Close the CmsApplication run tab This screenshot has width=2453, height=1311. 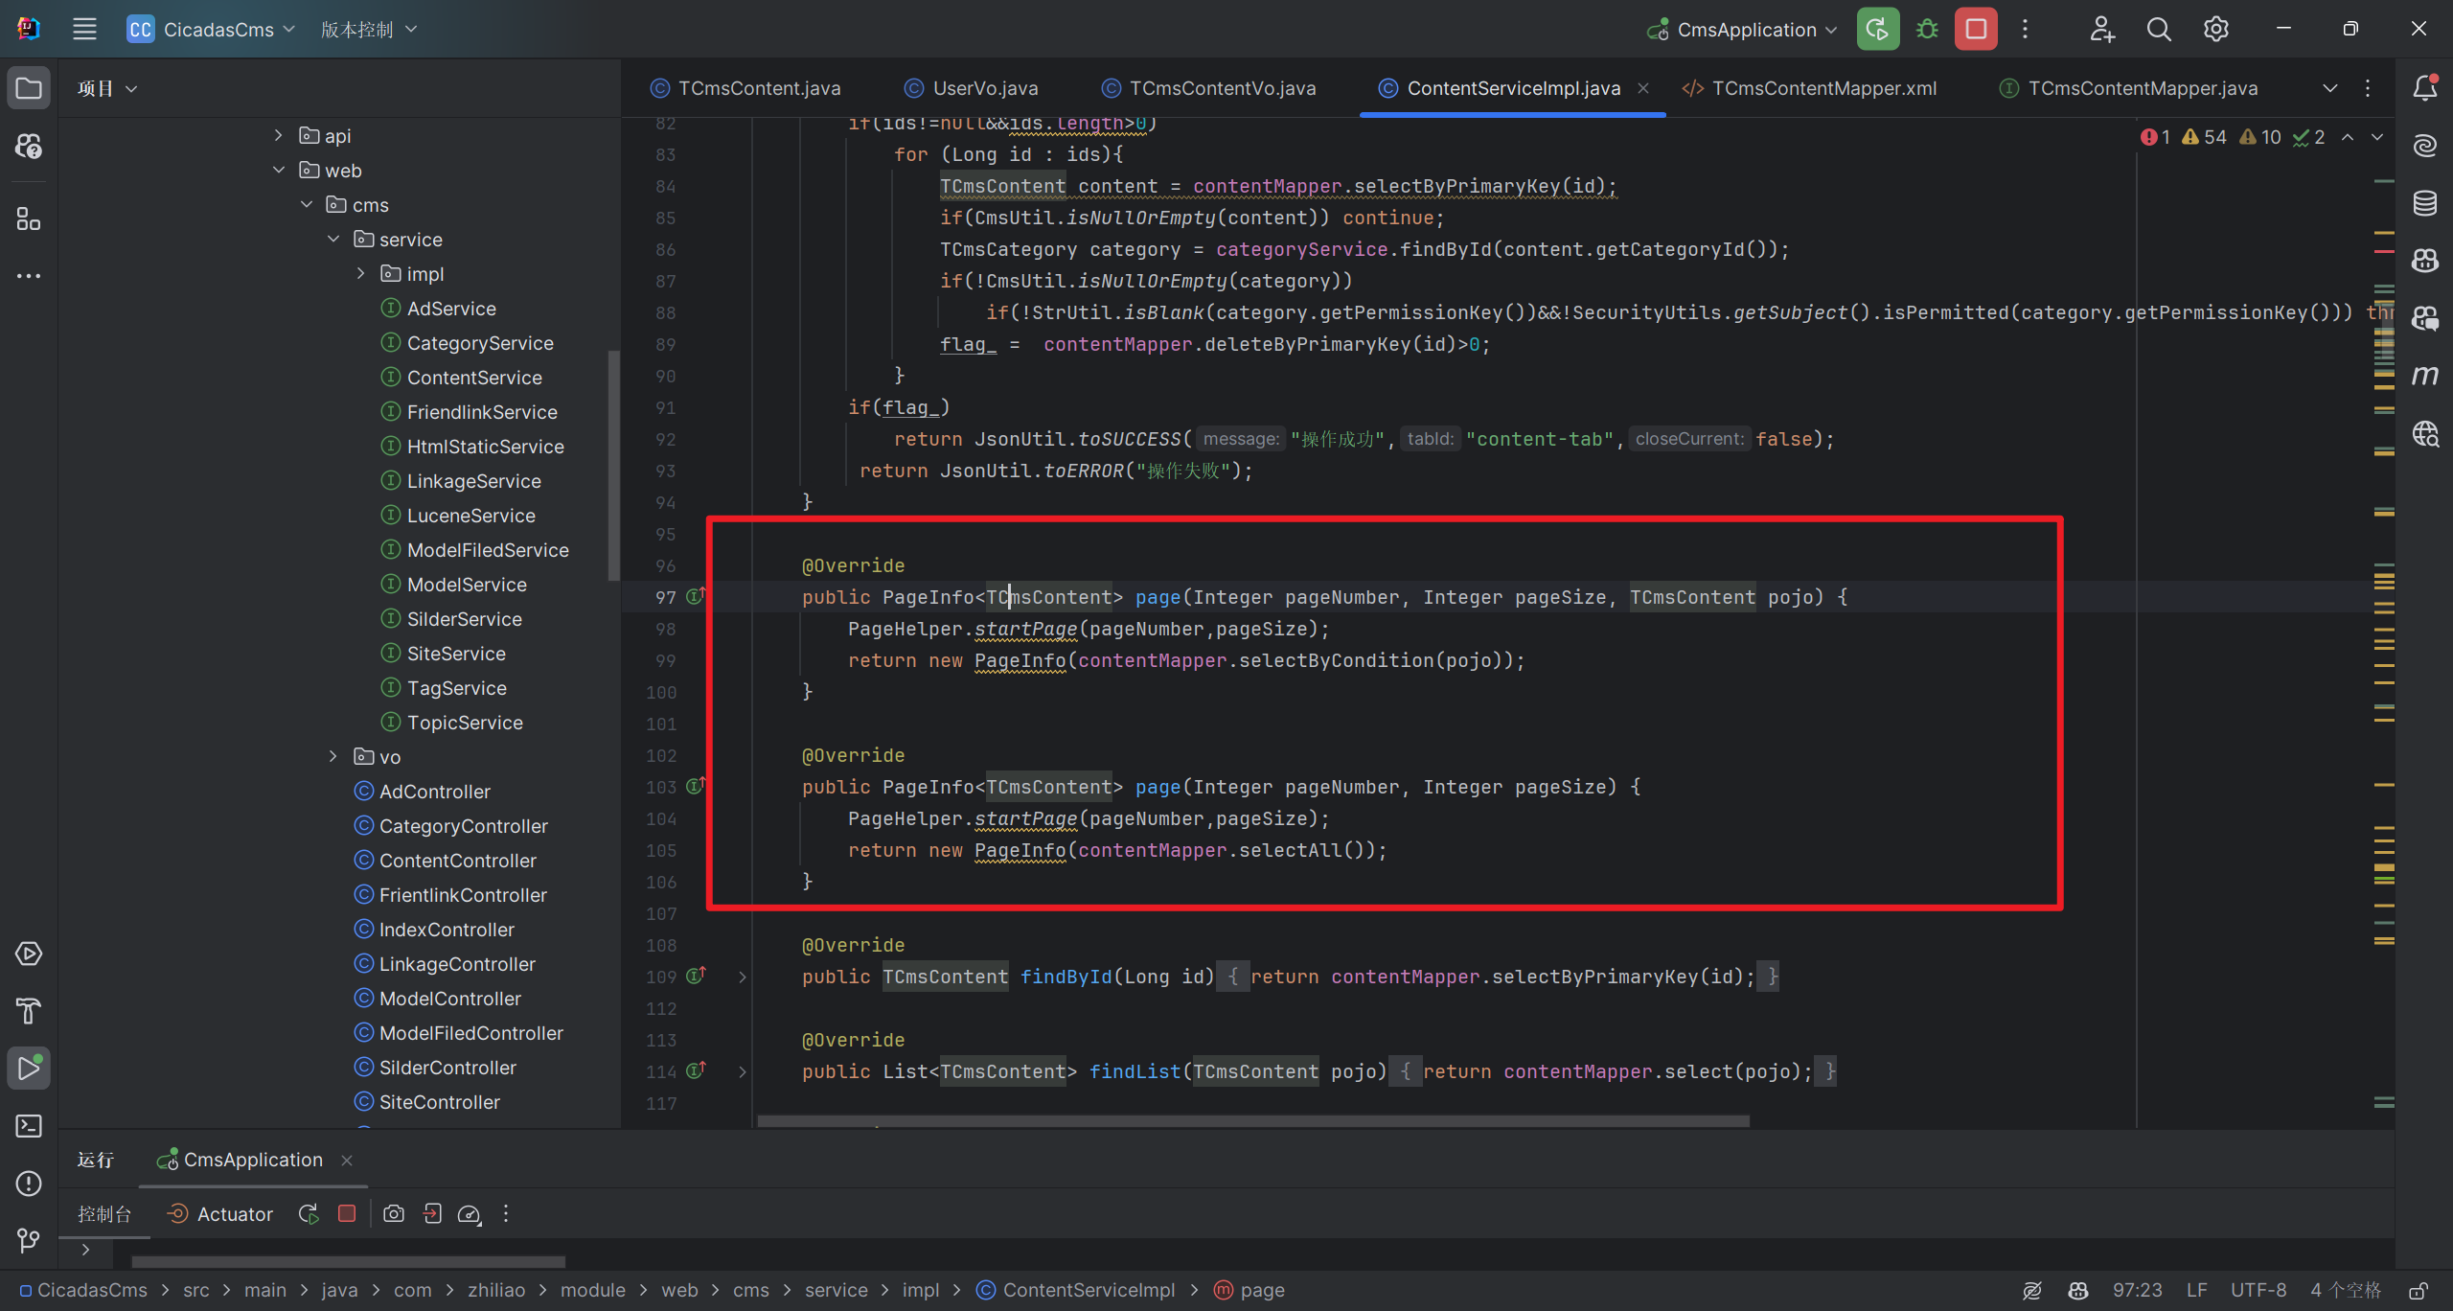pyautogui.click(x=347, y=1160)
